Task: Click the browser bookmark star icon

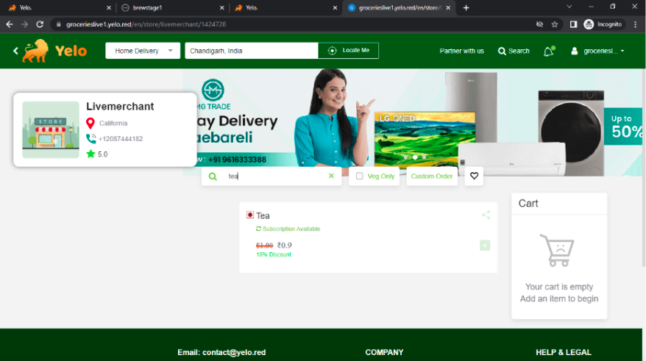Action: click(x=555, y=24)
